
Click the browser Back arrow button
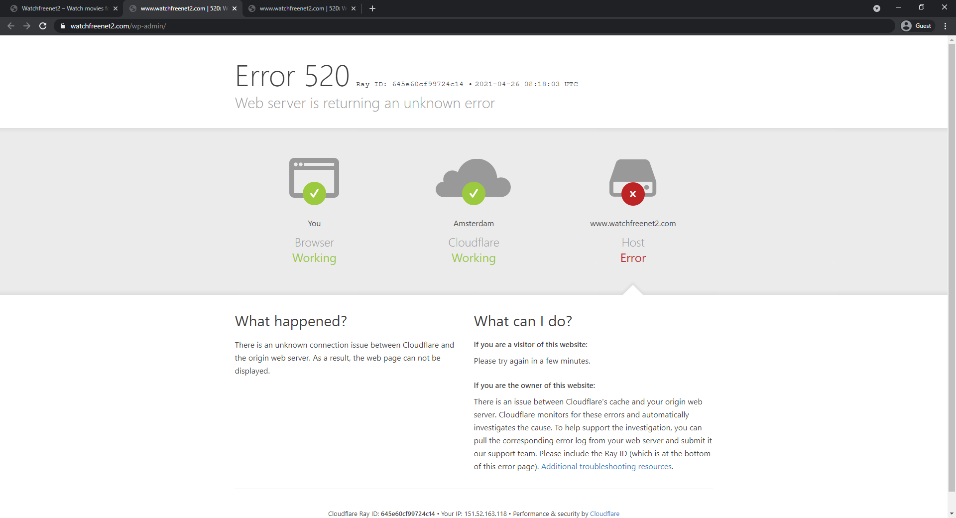(11, 26)
